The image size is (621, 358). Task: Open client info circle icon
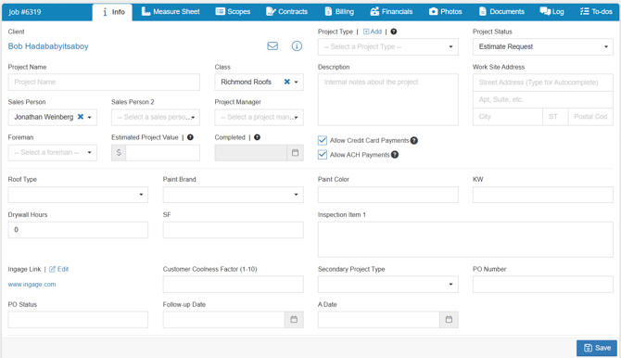[x=297, y=46]
